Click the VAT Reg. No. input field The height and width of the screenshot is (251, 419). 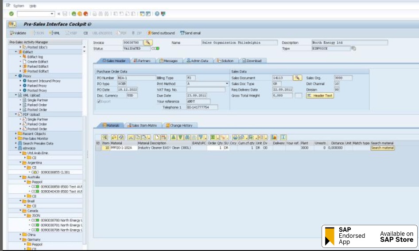pos(206,90)
